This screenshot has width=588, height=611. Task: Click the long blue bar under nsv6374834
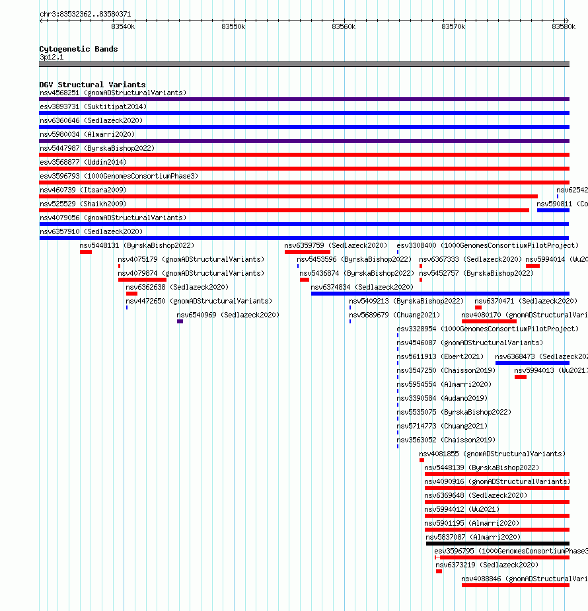pos(440,294)
